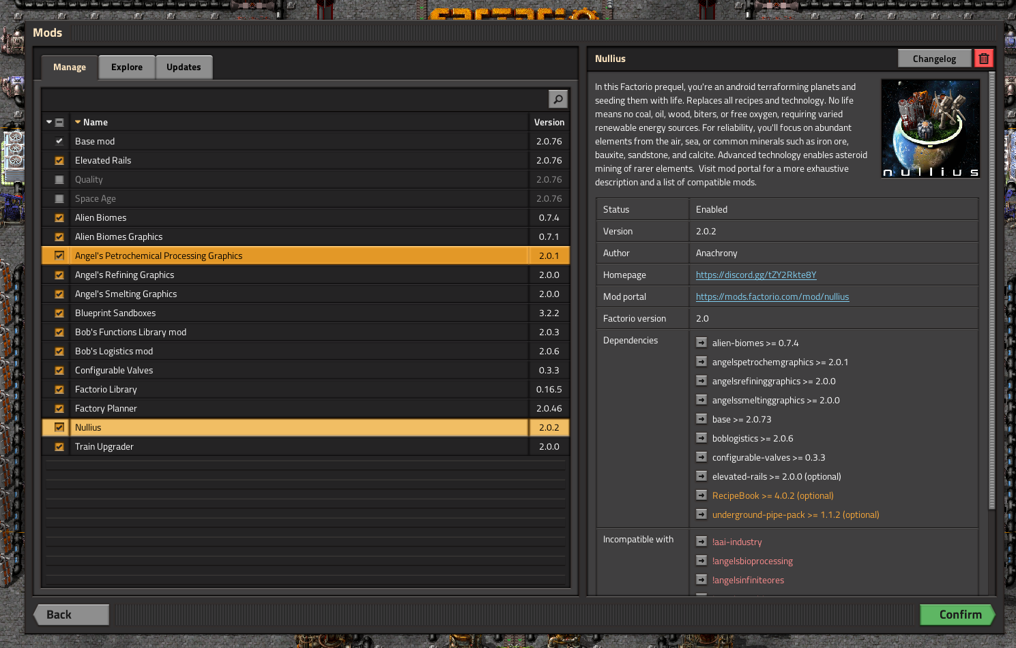Select Angel's Smelting Graphics mod row

click(x=306, y=294)
